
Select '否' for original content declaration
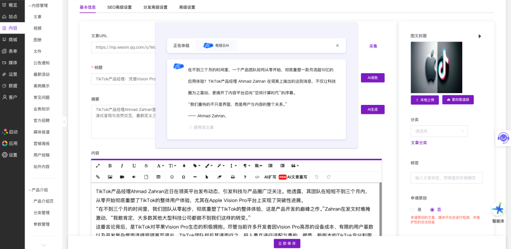(432, 209)
